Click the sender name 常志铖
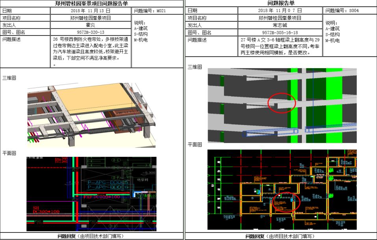377x240 pixels. 280,25
